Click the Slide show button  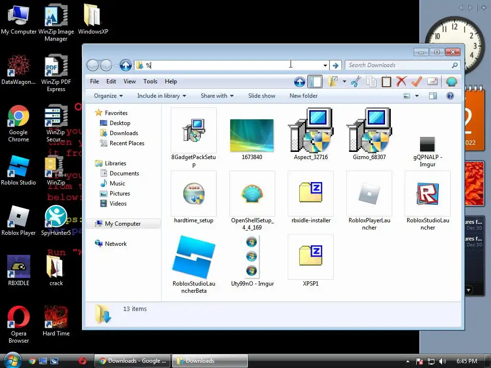262,96
